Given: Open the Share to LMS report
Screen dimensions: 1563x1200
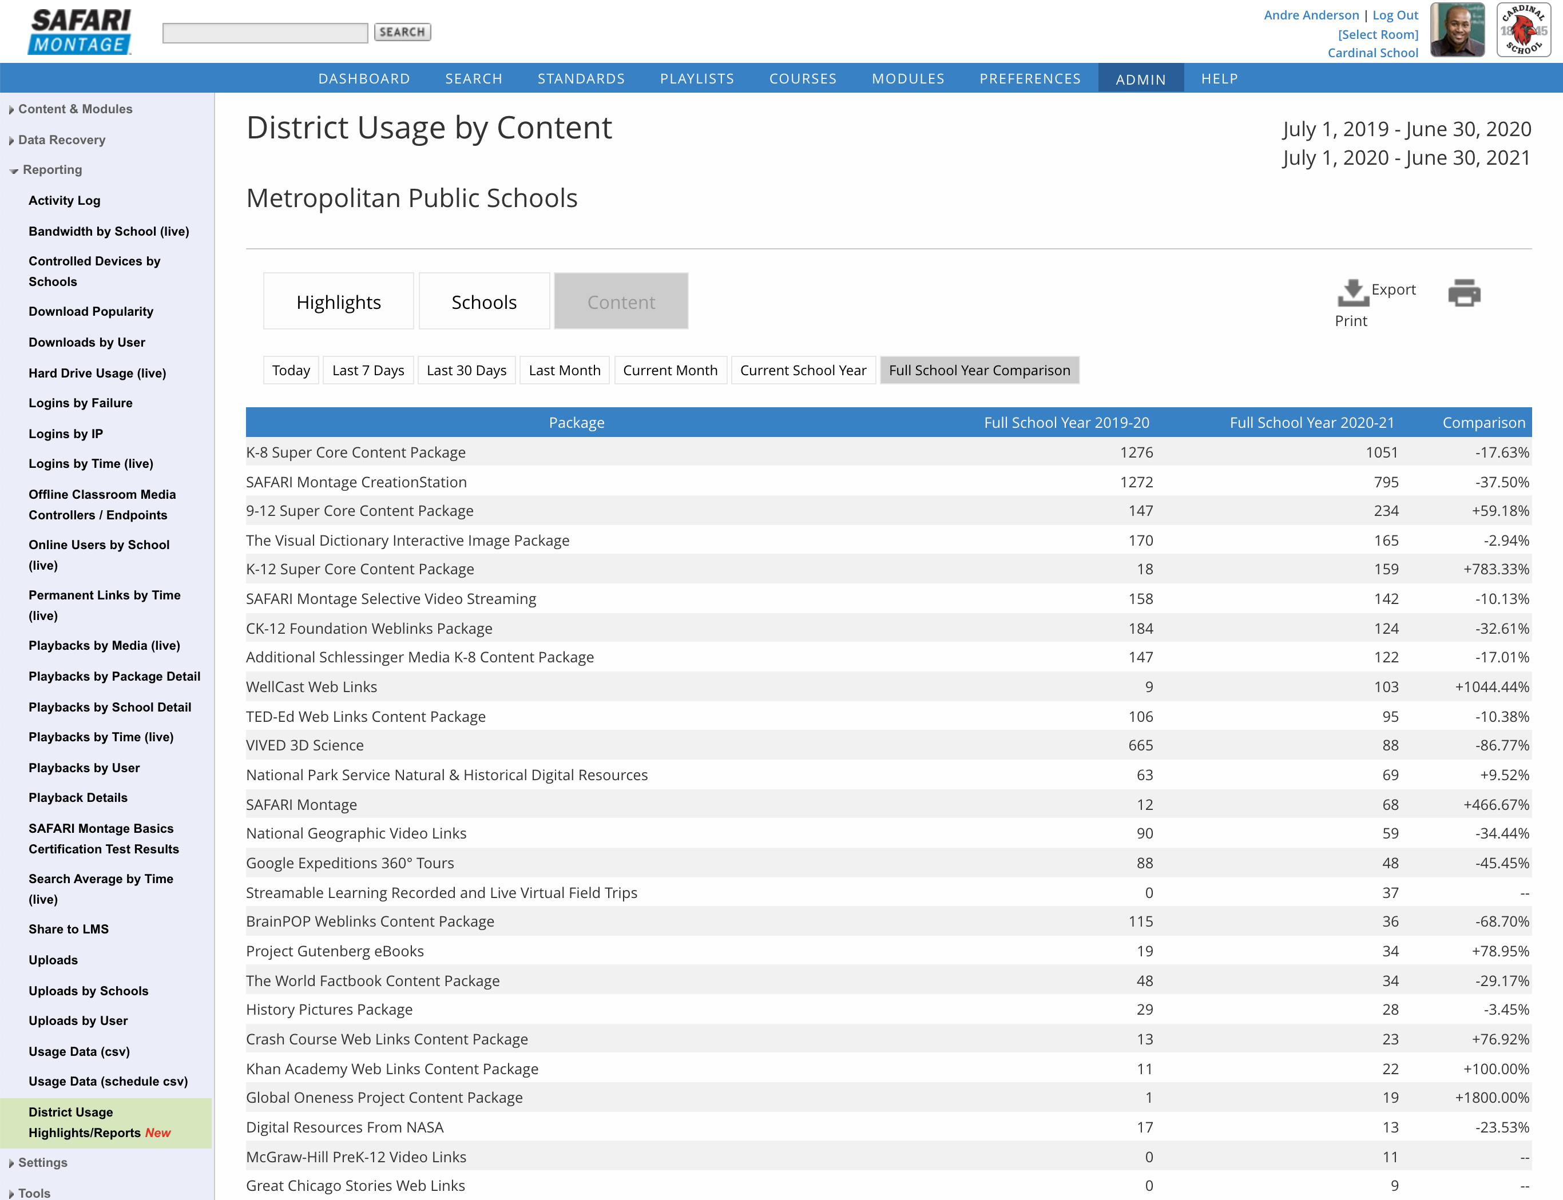Looking at the screenshot, I should click(69, 928).
